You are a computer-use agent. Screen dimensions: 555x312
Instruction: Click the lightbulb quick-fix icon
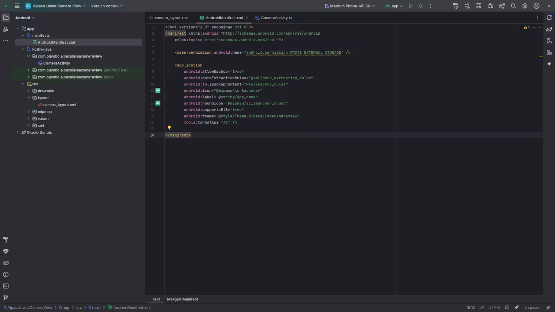tap(169, 128)
